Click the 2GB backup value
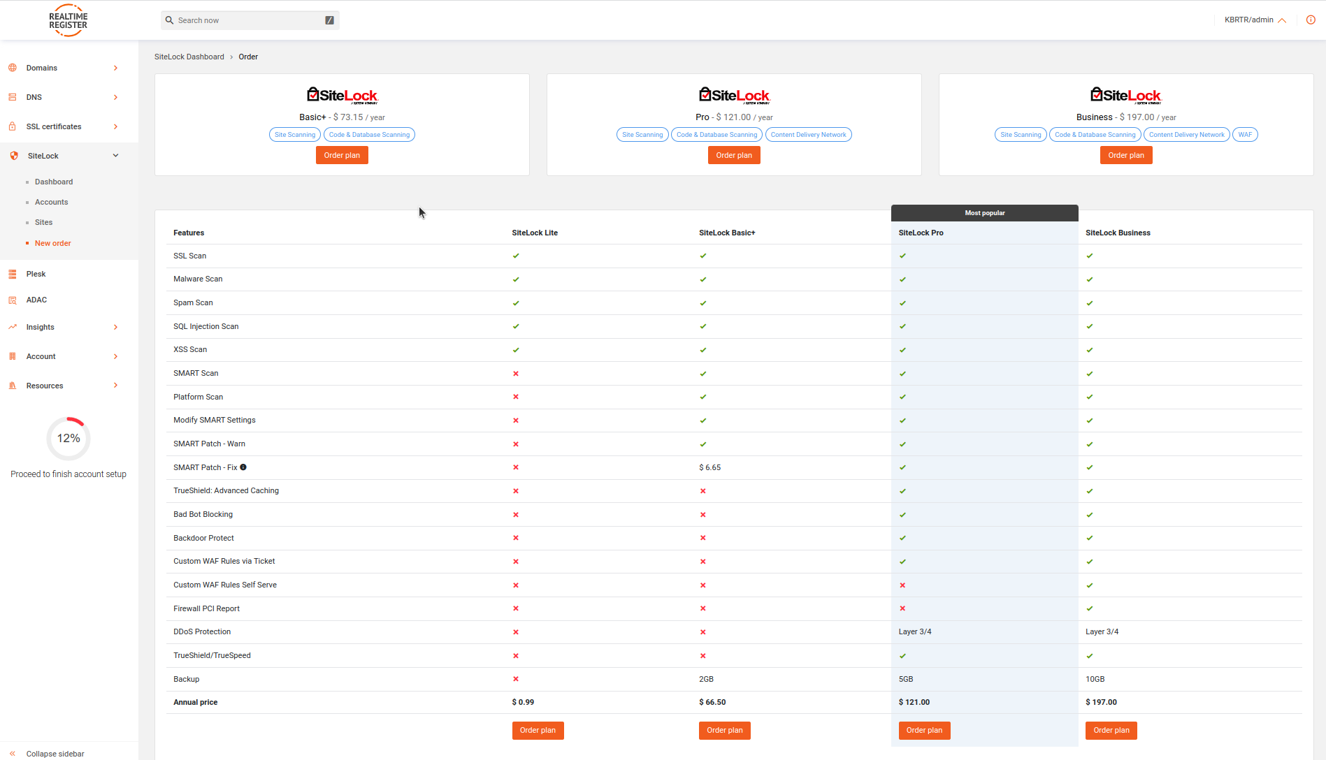The image size is (1326, 760). 706,679
